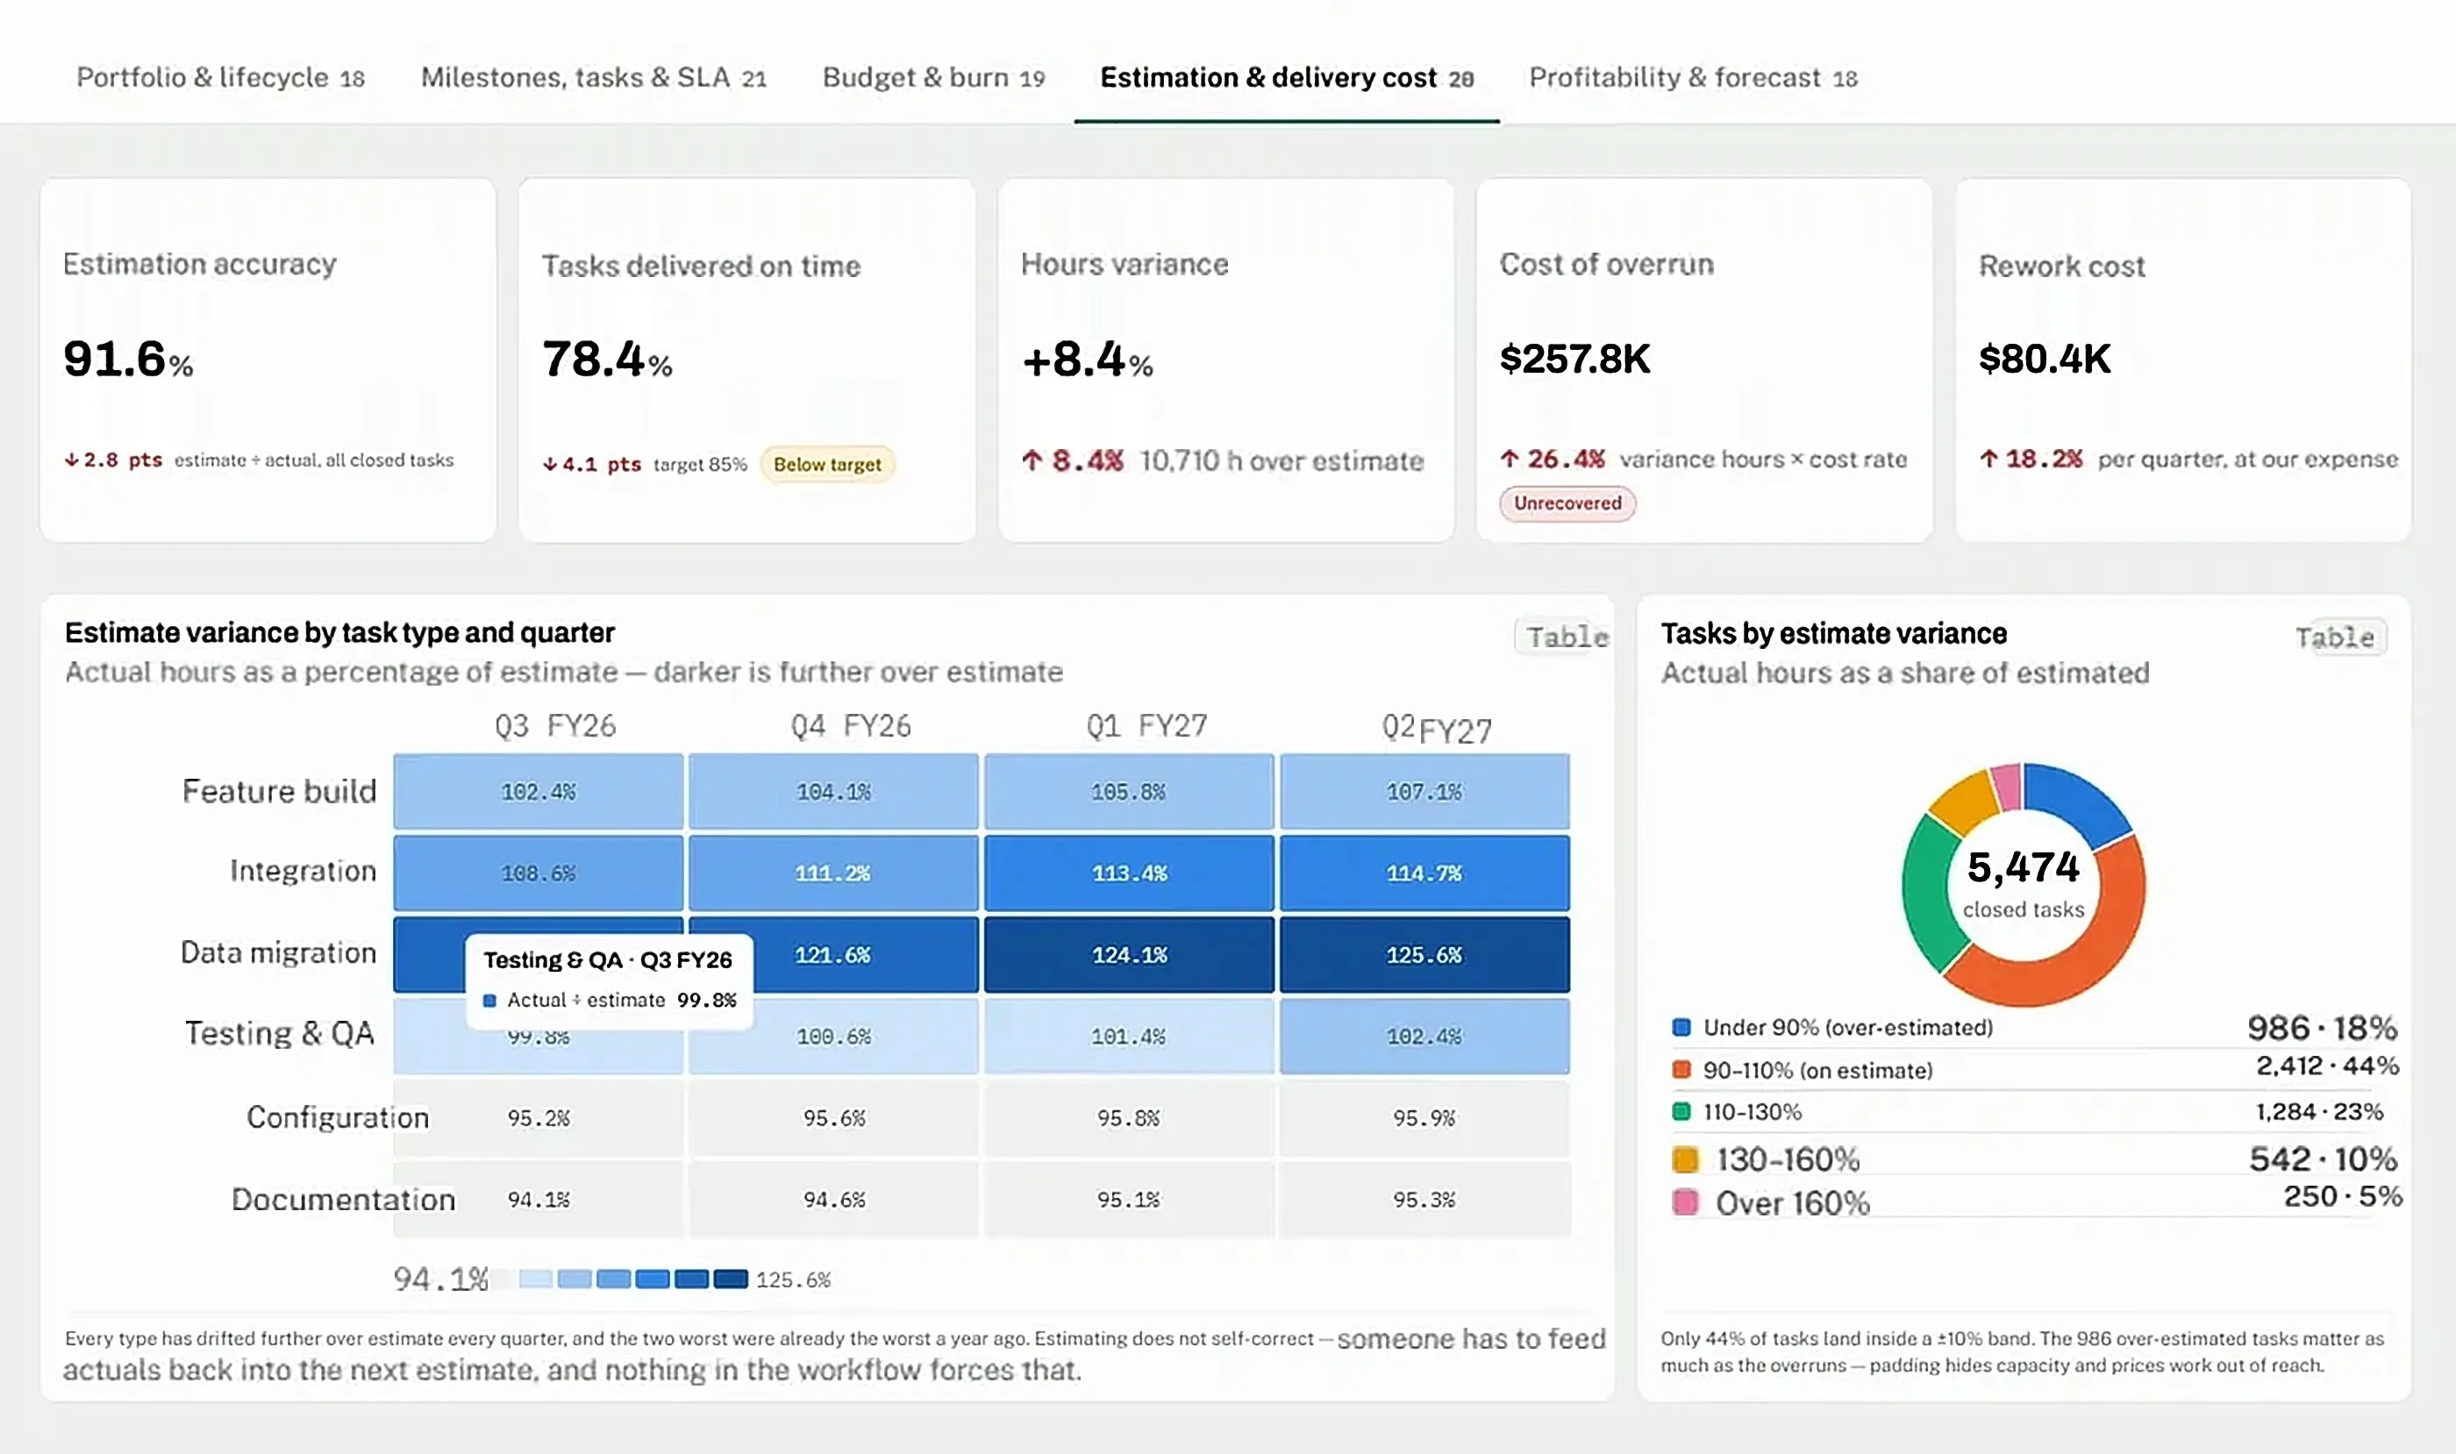Click the yellow 130–160% legend swatch
This screenshot has height=1454, width=2456.
pos(1686,1159)
